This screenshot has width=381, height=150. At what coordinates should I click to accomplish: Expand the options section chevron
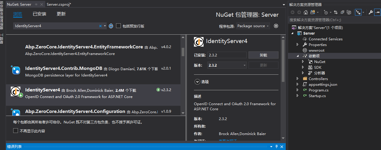197,82
